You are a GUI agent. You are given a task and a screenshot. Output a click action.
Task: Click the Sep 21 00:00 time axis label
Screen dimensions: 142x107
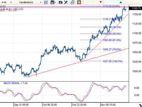click(21, 105)
